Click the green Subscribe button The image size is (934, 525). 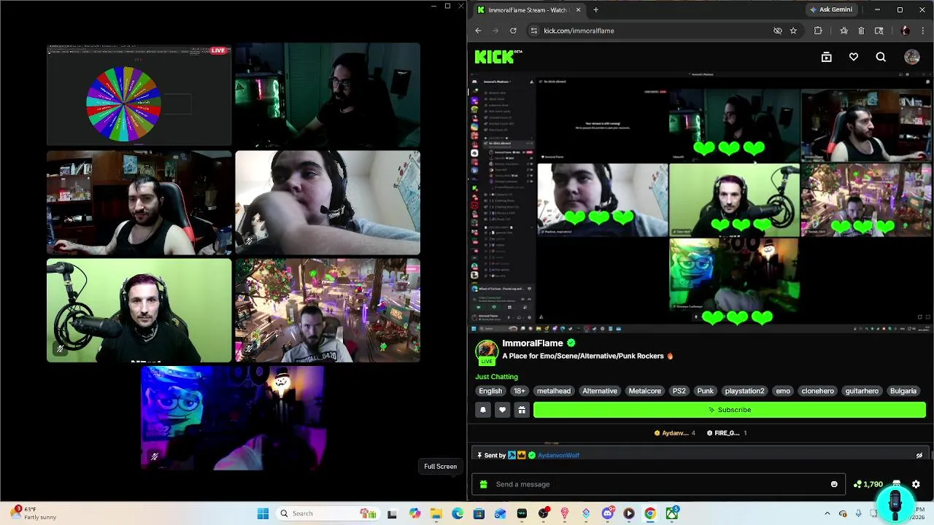(x=730, y=410)
